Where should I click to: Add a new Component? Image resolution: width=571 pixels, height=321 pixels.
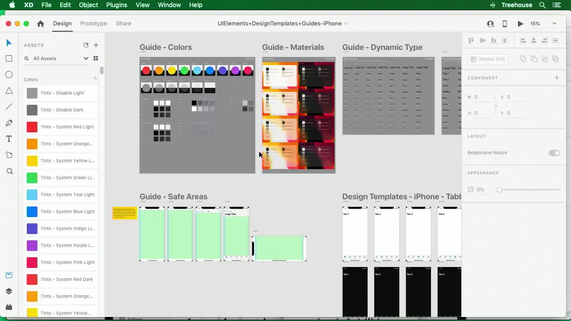pos(557,77)
